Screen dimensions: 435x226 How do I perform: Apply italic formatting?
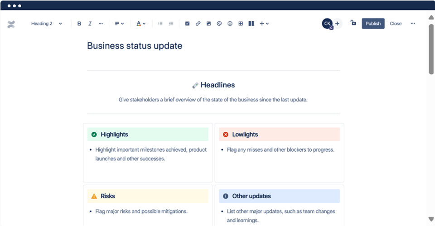click(90, 24)
